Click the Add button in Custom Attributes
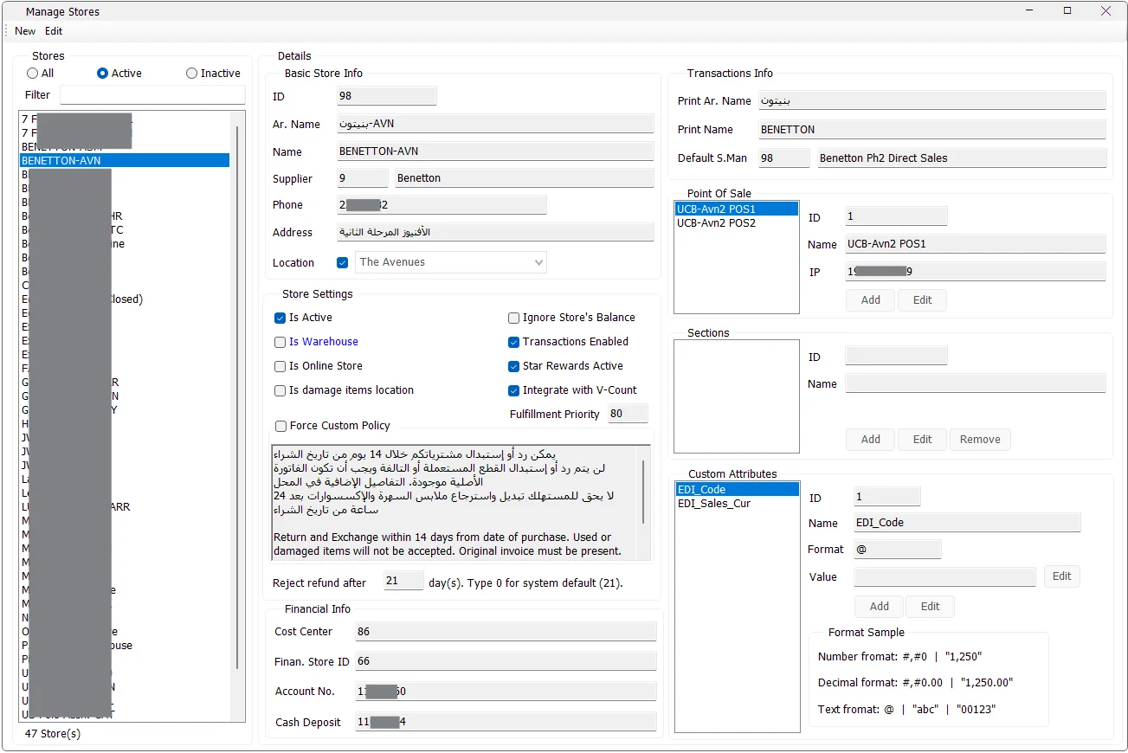This screenshot has height=753, width=1128. 880,607
